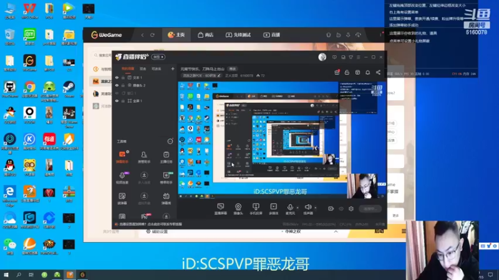
Task: Edit the stream category with pencil icon
Action: point(219,75)
